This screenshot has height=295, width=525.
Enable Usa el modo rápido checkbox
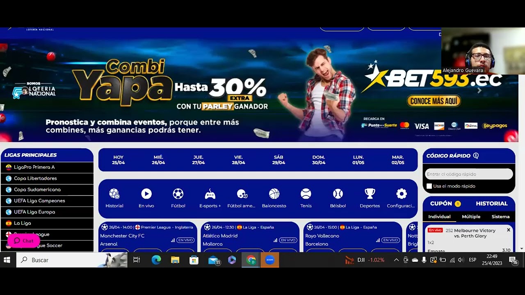[429, 186]
